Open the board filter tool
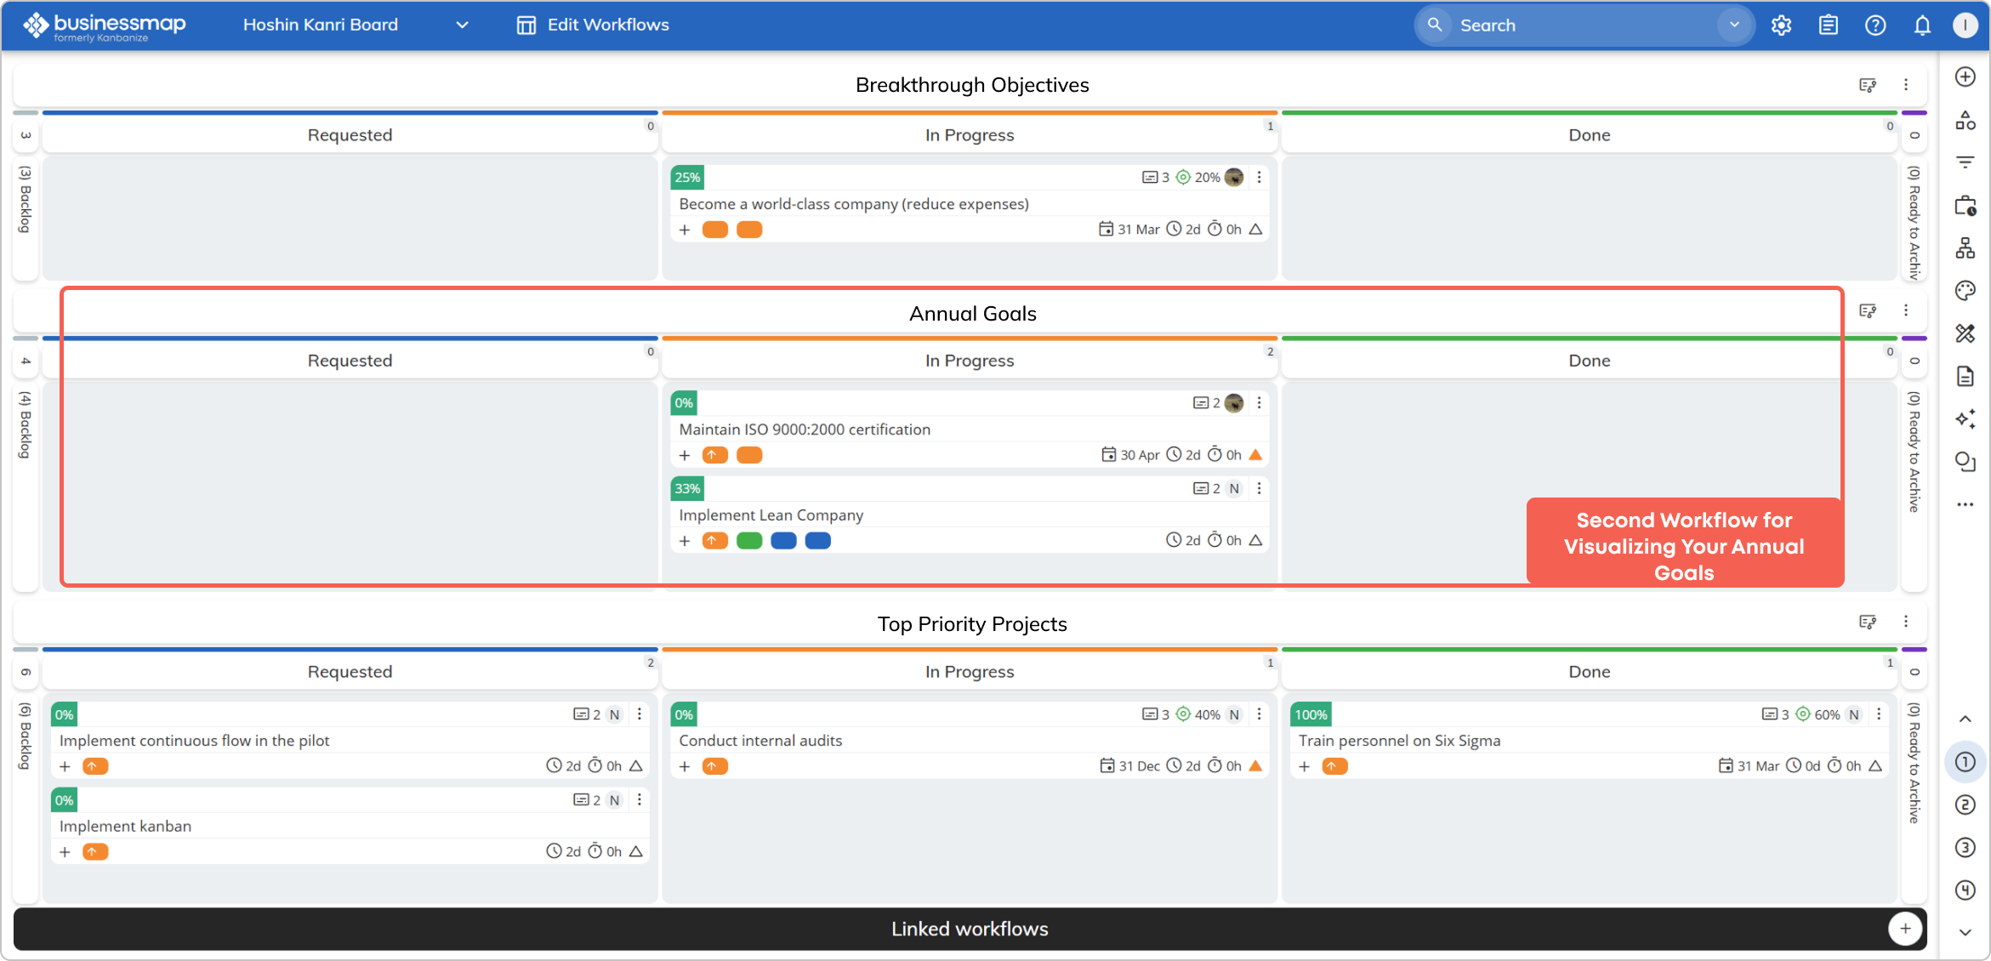This screenshot has width=1991, height=961. (1965, 162)
